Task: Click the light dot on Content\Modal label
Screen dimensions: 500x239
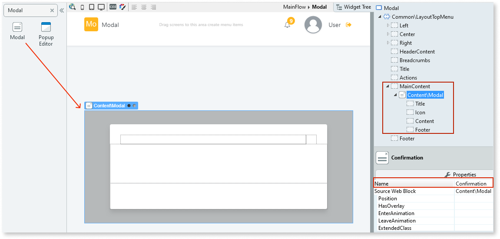Action: click(134, 106)
